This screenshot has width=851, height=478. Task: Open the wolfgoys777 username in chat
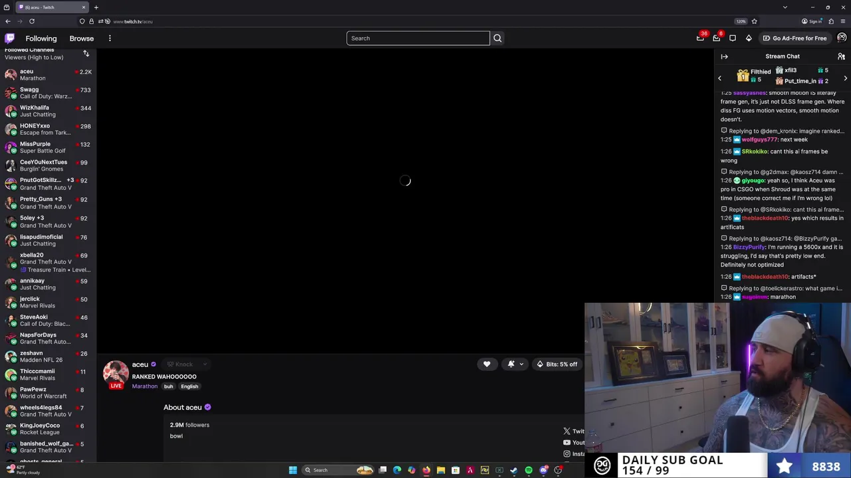[759, 140]
